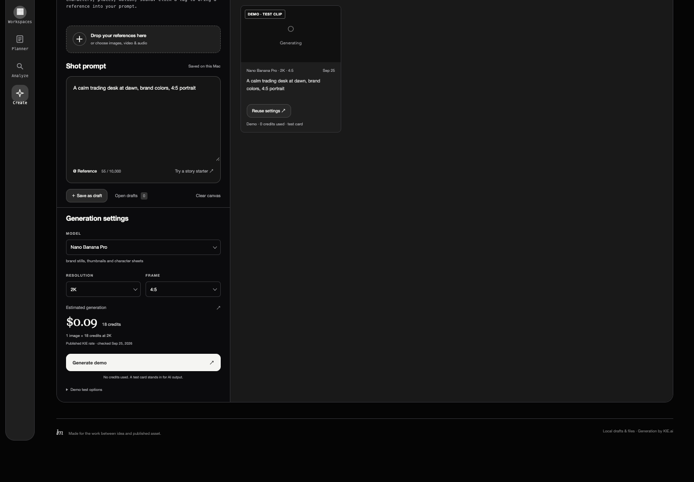Open the Planner sidebar icon

[20, 39]
